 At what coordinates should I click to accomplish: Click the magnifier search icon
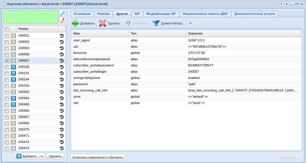coord(63,13)
